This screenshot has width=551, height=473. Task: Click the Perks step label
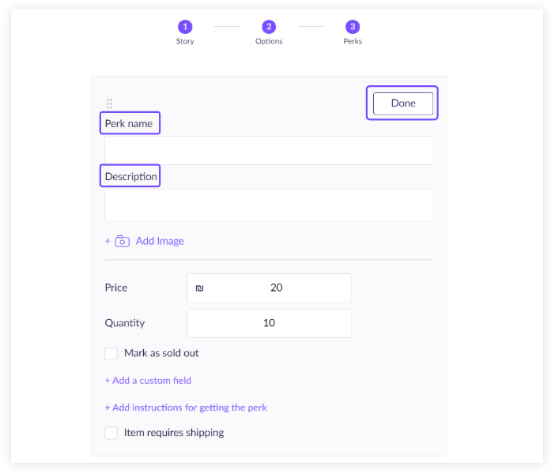click(x=353, y=41)
